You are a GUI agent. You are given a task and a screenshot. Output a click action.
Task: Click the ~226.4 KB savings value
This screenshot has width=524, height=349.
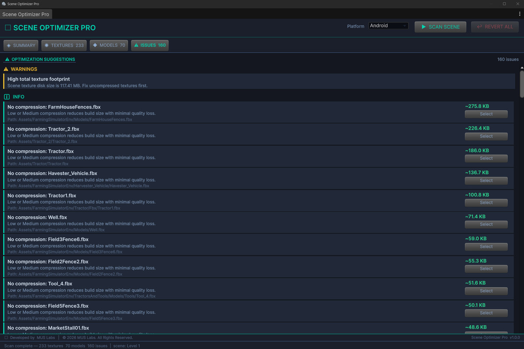(x=477, y=128)
